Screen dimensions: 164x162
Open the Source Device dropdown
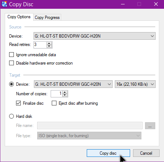[94, 36]
